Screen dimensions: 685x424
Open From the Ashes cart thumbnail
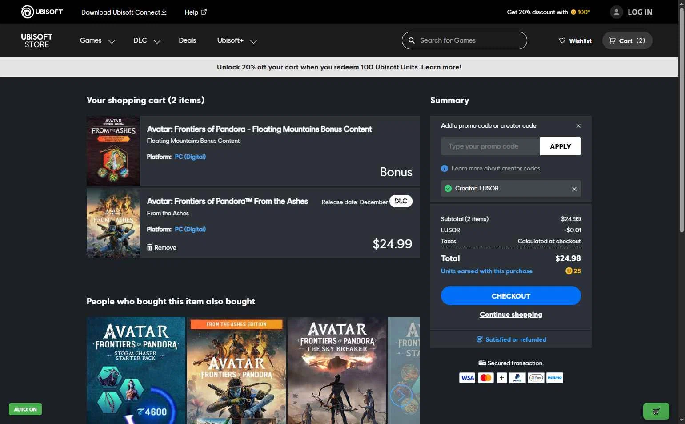pos(113,223)
